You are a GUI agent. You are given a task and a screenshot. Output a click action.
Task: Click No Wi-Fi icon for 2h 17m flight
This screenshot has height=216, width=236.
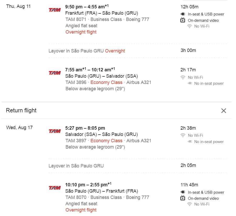[x=183, y=77]
